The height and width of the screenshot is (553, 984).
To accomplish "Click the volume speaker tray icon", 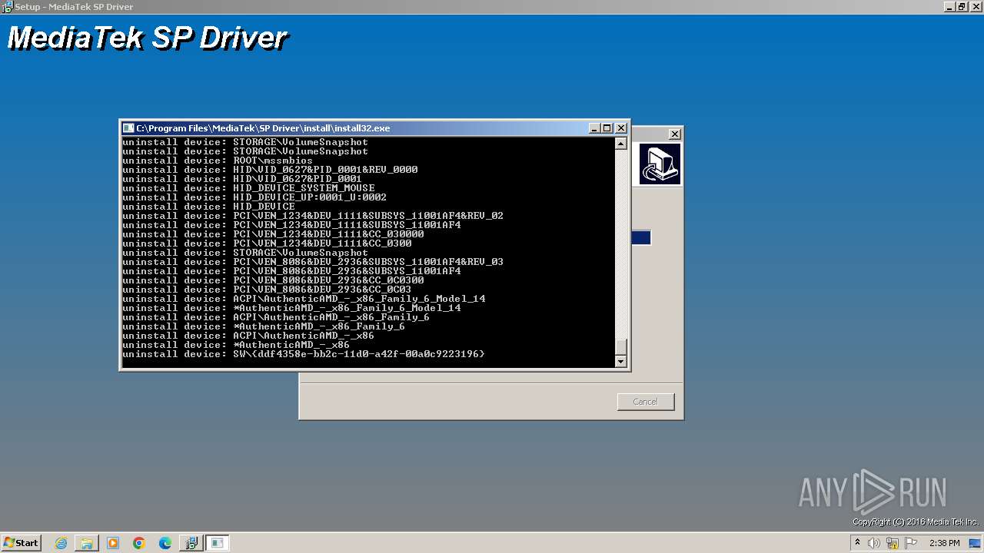I will [874, 543].
